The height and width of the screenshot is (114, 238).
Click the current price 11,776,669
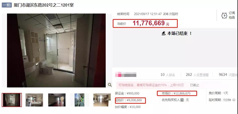point(149,23)
